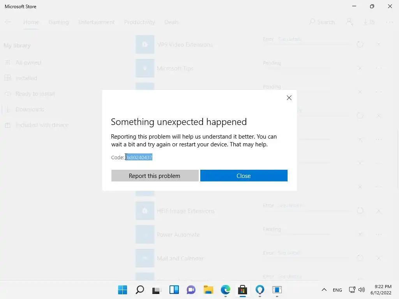This screenshot has height=299, width=399.
Task: Switch to the Productivity tab
Action: point(139,22)
